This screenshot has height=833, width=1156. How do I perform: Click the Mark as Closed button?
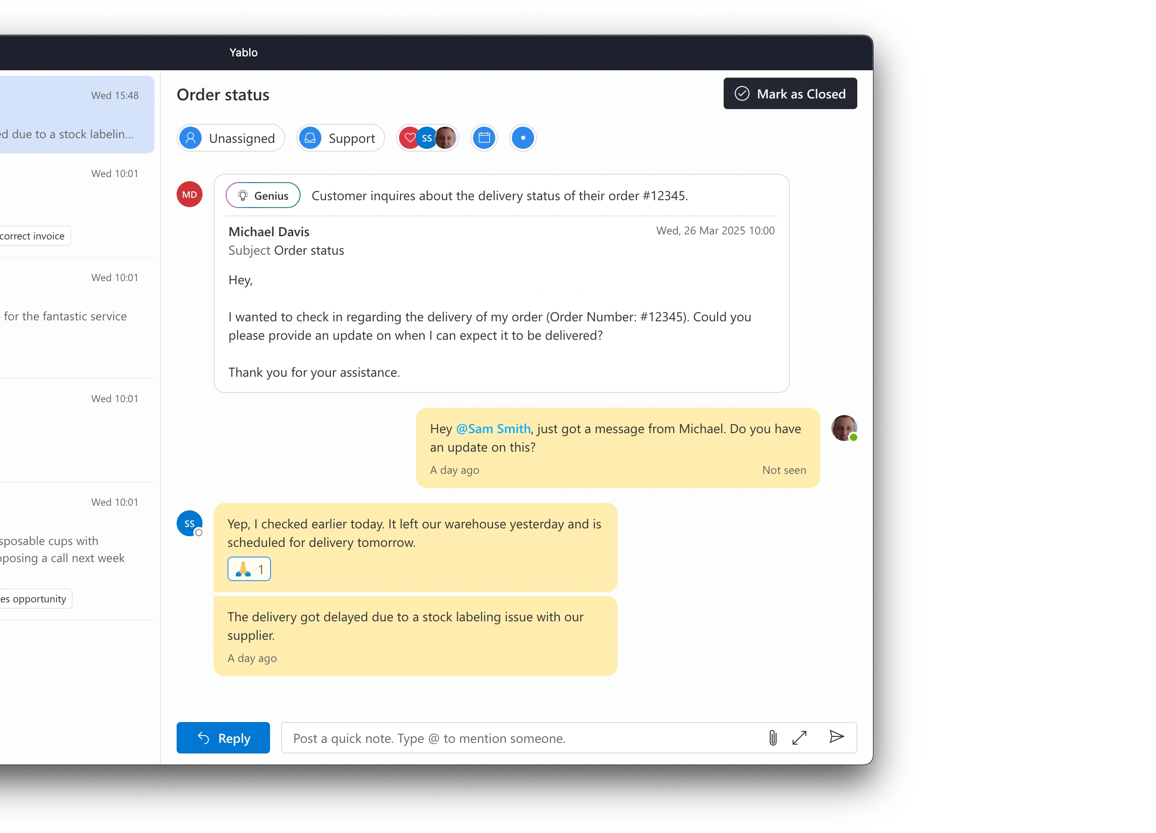tap(789, 94)
